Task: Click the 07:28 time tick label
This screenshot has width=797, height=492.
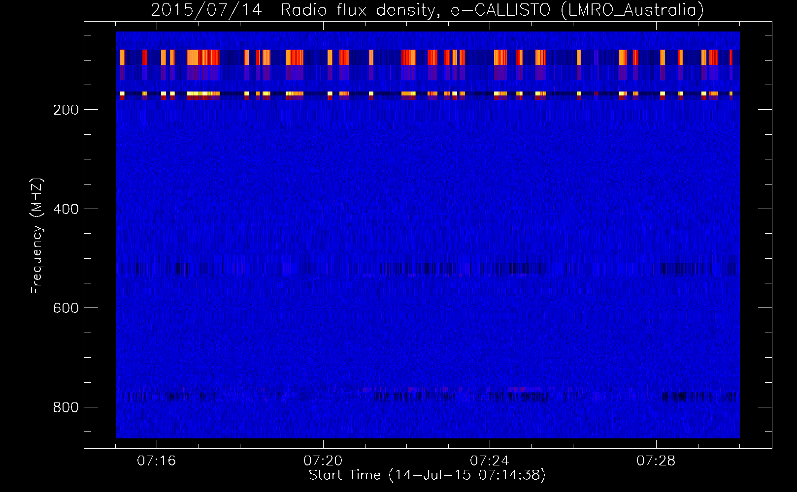Action: [656, 461]
